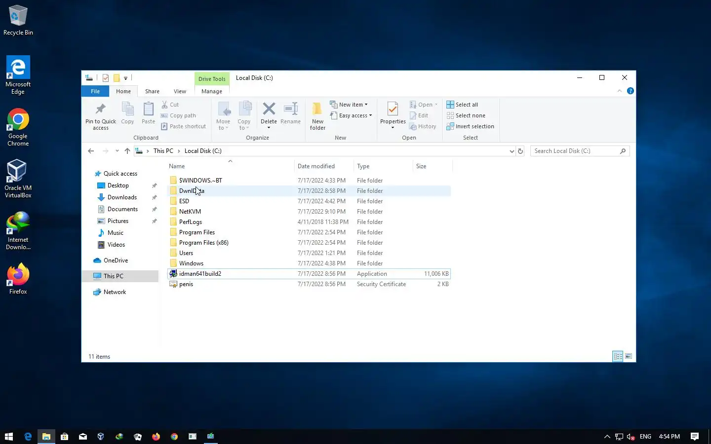Select Music in navigation pane
The width and height of the screenshot is (711, 444).
(116, 233)
